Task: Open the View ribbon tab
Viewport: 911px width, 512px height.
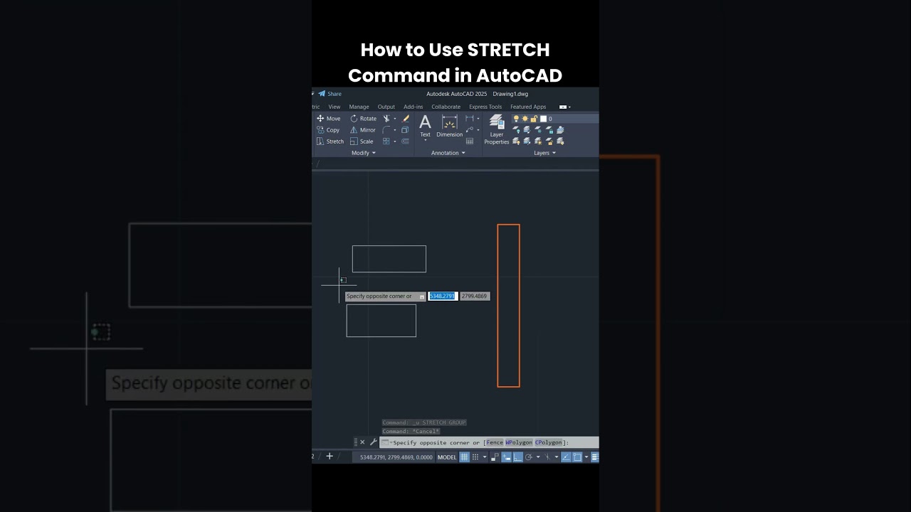Action: [335, 107]
